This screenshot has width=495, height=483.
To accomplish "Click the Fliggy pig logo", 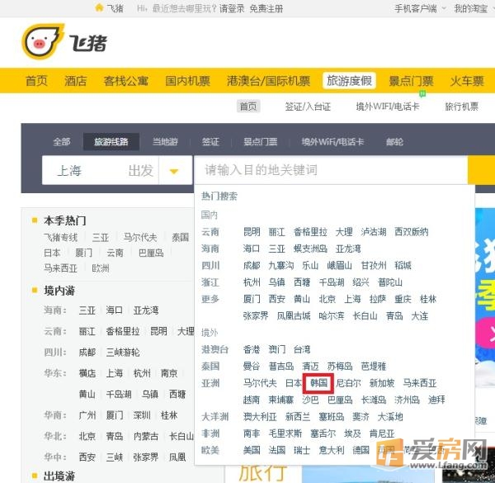I will click(x=43, y=42).
